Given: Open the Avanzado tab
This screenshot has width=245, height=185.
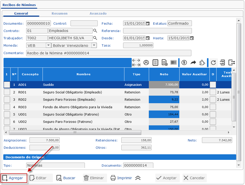Looking at the screenshot, I should tap(98, 14).
